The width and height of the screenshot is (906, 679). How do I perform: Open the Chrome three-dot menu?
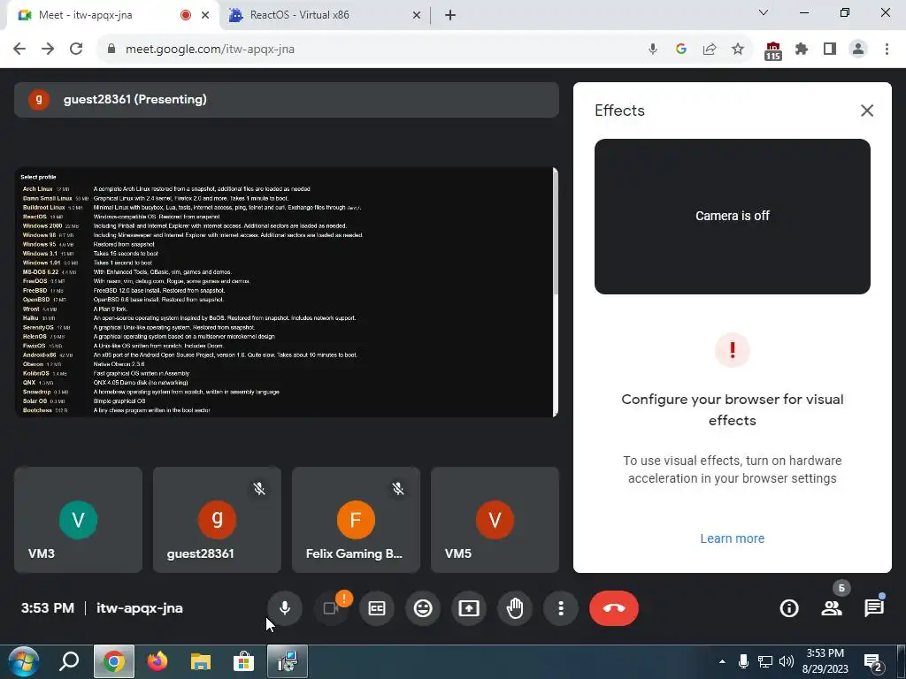887,50
